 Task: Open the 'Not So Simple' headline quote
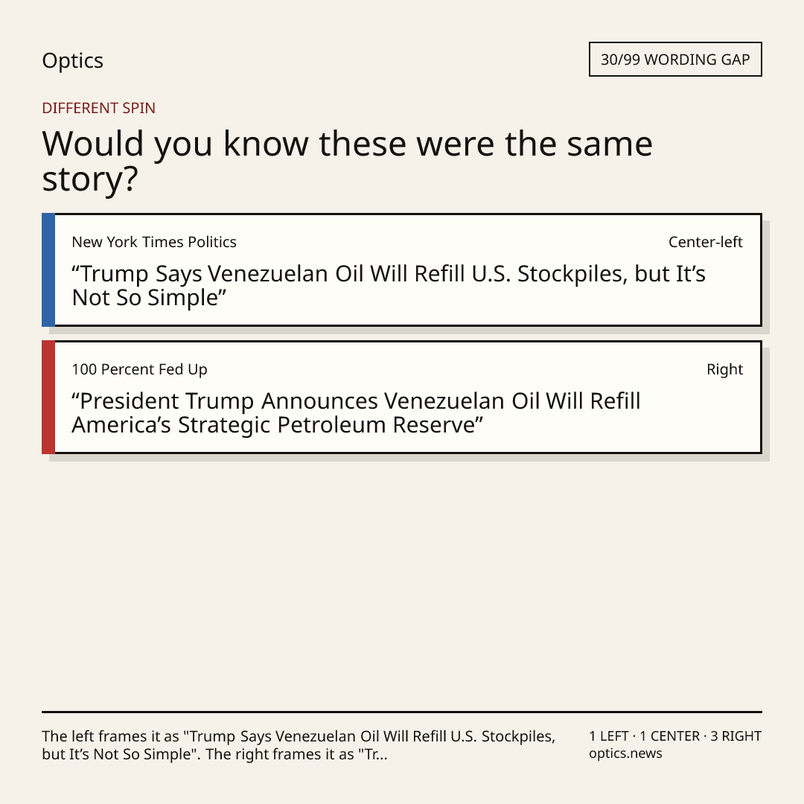click(x=389, y=286)
